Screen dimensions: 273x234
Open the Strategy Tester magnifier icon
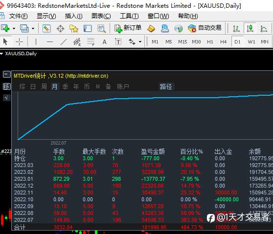(x=102, y=28)
